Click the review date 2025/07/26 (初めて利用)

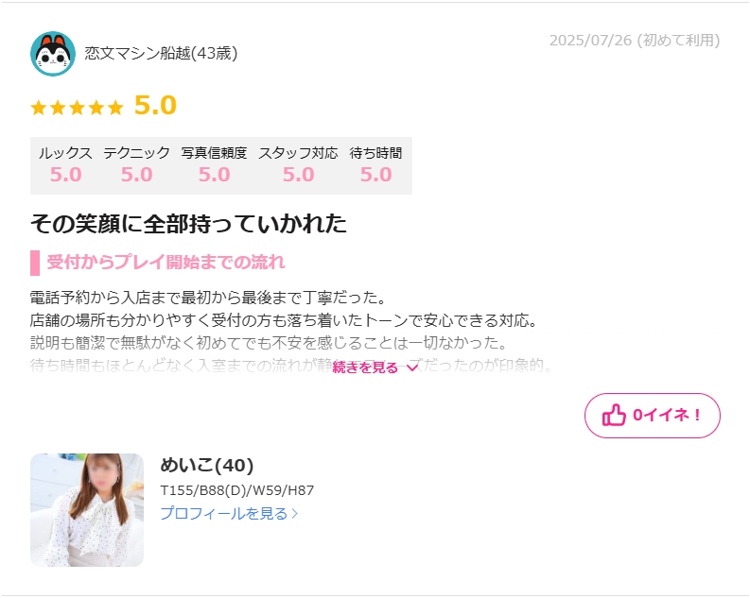(635, 41)
